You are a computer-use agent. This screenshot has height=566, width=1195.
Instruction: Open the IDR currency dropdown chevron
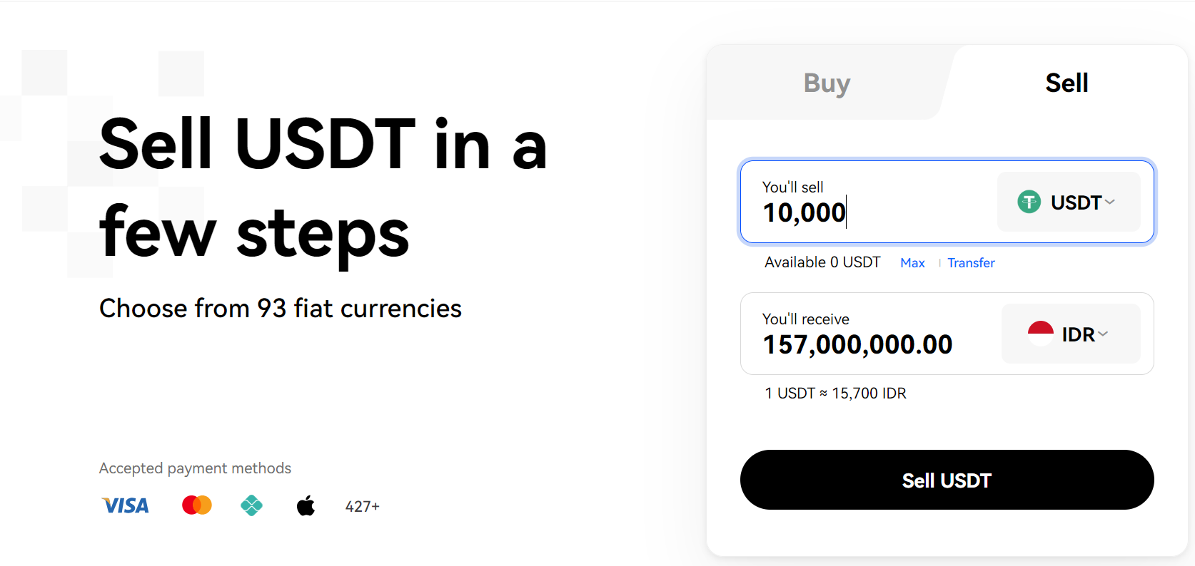tap(1103, 334)
